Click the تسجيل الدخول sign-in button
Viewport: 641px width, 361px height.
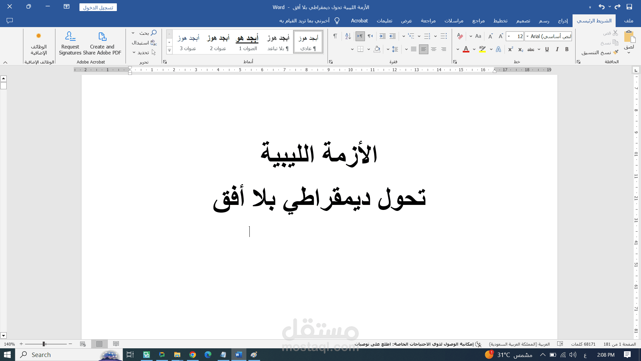pos(98,7)
